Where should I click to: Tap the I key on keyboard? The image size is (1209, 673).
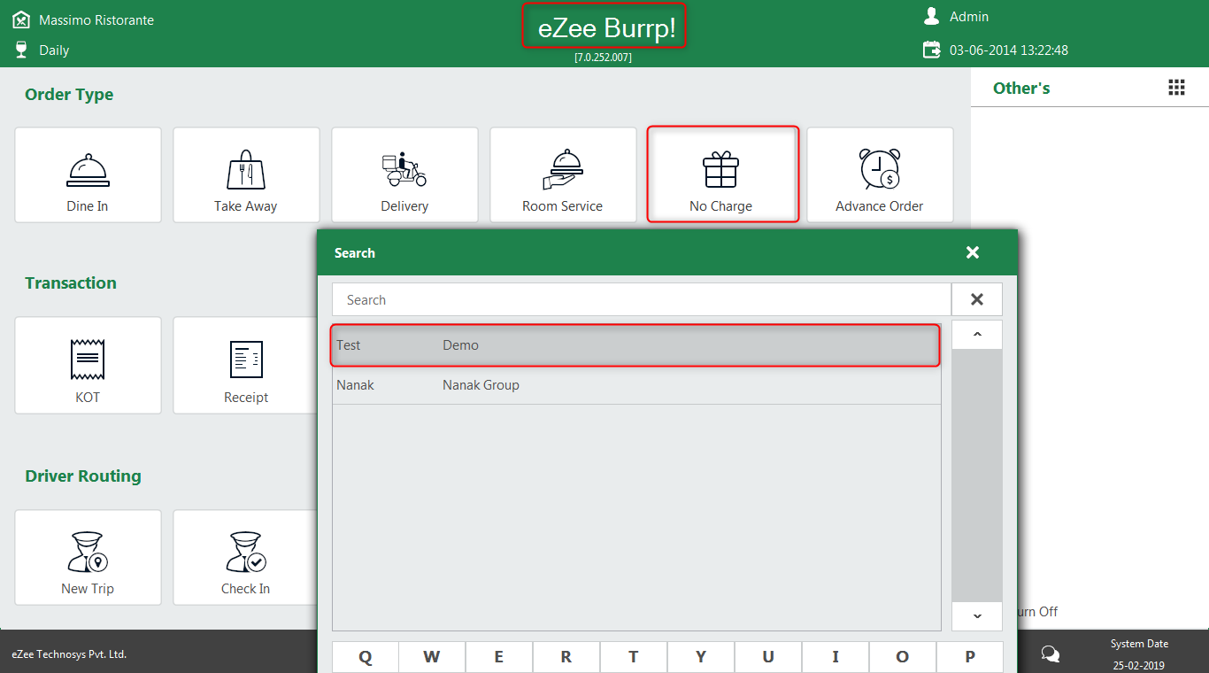point(836,657)
